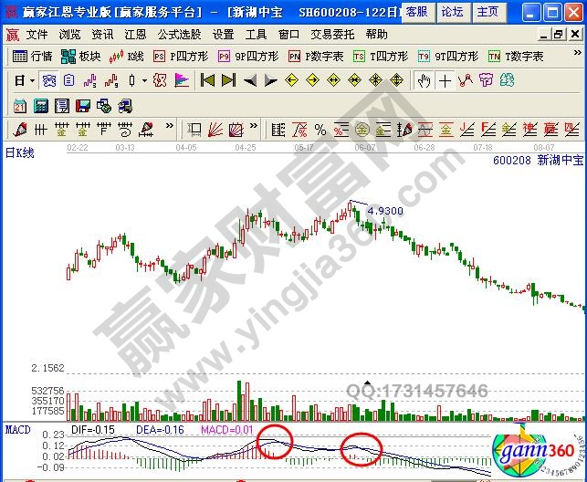Open the 日 period dropdown arrow

click(30, 80)
